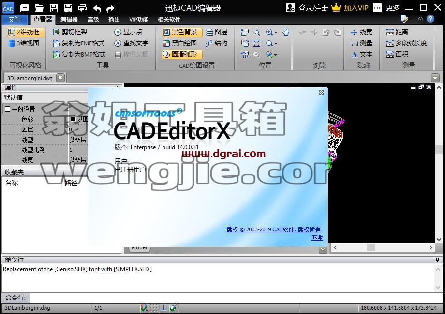
Task: Click the grid dots icon in status bar
Action: point(154,308)
